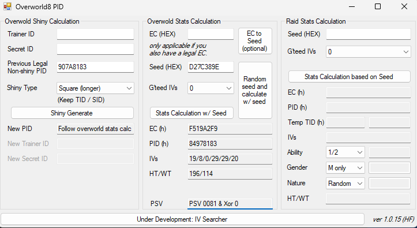417x228 pixels.
Task: Click the HT/WT result 196/114
Action: [x=230, y=174]
